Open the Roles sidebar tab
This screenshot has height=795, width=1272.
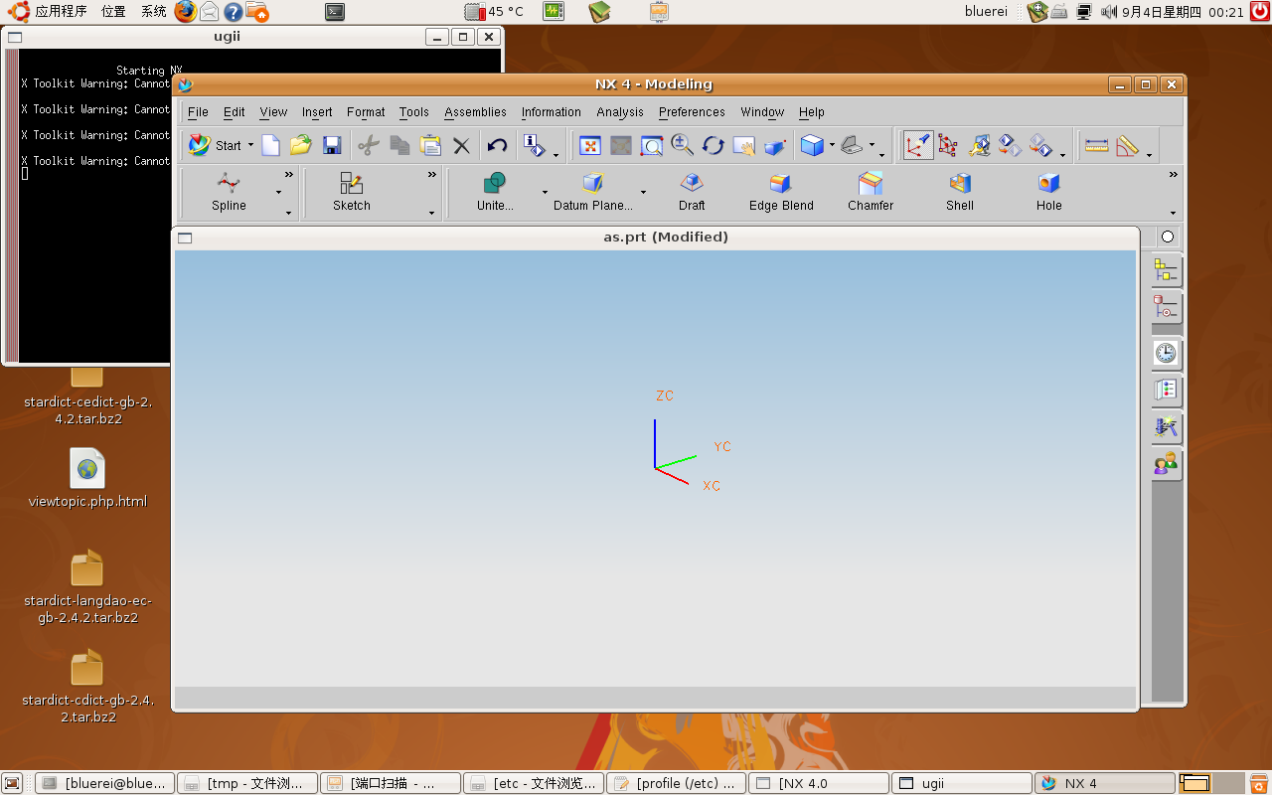coord(1166,463)
